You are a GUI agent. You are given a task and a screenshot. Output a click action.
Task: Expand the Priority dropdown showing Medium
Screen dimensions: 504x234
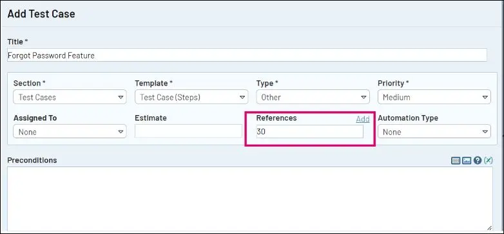coord(434,97)
